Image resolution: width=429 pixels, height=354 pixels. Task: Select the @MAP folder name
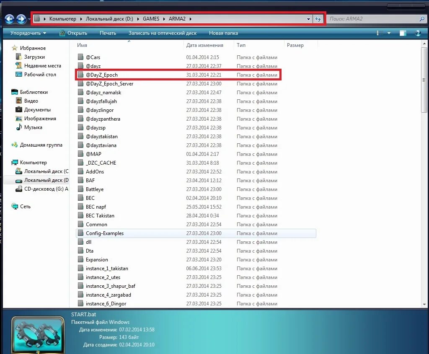click(93, 154)
